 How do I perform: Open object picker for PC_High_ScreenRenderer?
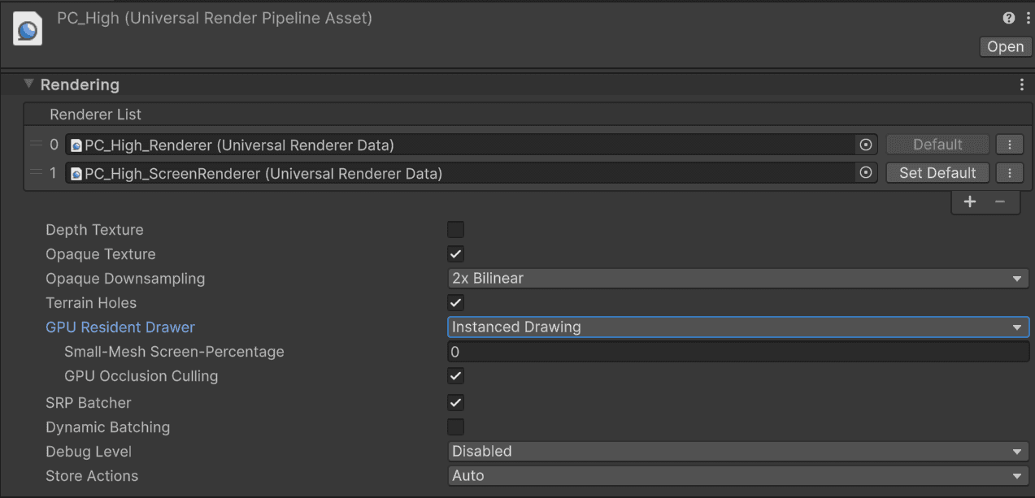(865, 172)
